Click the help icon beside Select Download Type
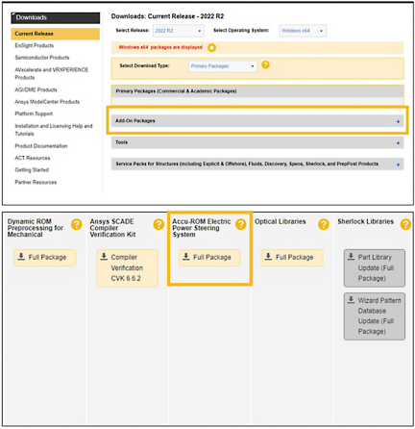 click(x=265, y=64)
